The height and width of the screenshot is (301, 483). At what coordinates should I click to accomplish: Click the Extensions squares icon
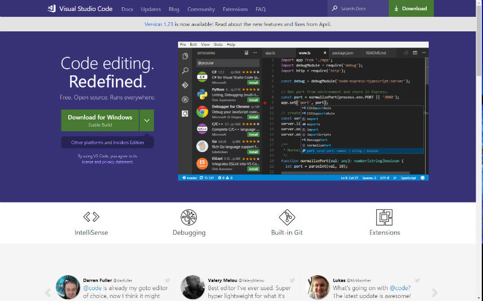click(385, 217)
